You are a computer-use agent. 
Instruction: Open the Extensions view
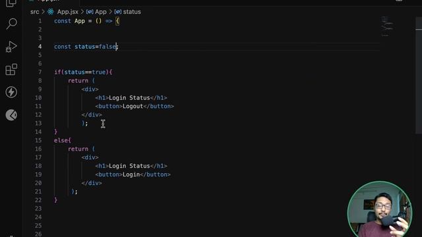tap(11, 70)
